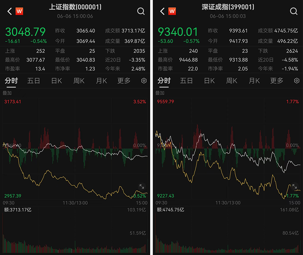Select the 五日 tab for 上证指数
The width and height of the screenshot is (303, 255).
[33, 81]
